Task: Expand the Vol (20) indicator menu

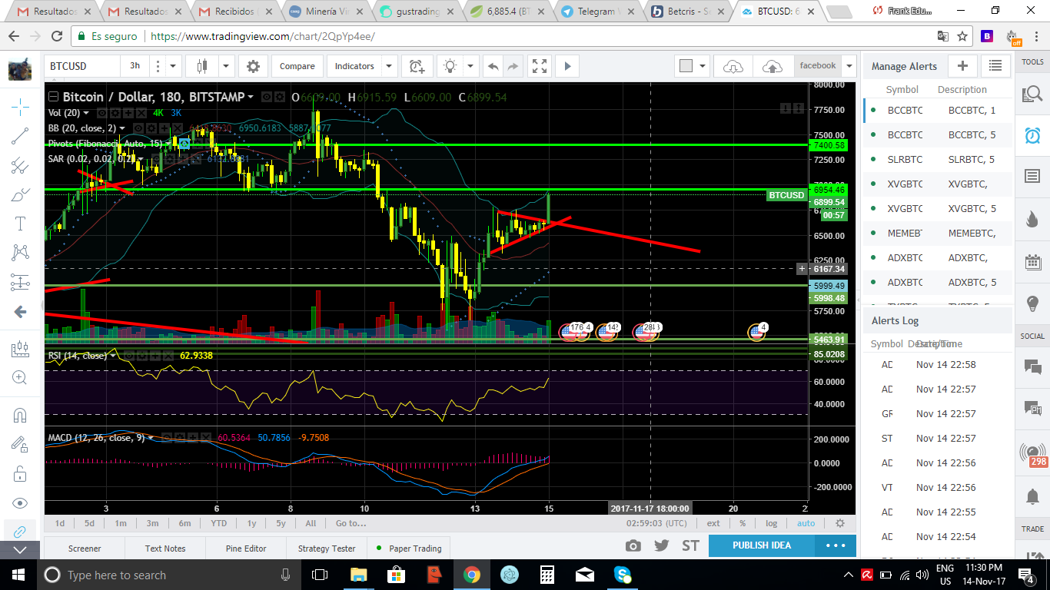Action: click(86, 113)
